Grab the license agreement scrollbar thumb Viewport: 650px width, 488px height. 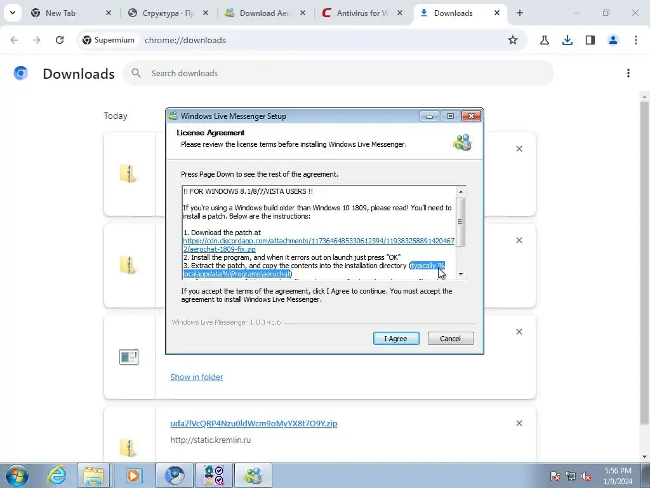point(461,222)
